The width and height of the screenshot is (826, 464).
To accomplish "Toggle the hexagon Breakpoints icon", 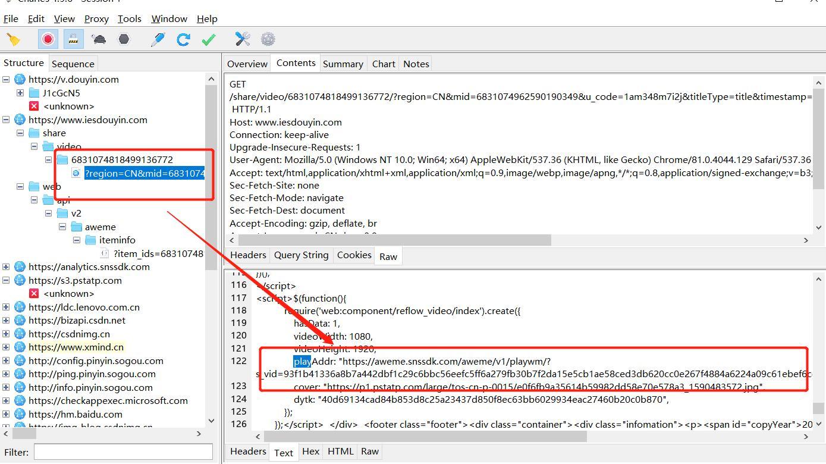I will tap(124, 39).
